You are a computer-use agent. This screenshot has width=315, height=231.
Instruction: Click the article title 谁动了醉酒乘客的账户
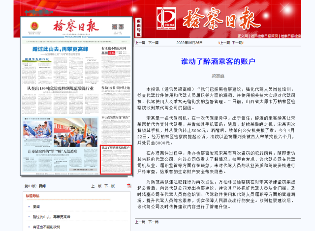(218, 61)
